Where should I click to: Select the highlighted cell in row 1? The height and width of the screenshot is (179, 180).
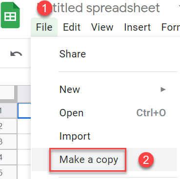point(24,111)
